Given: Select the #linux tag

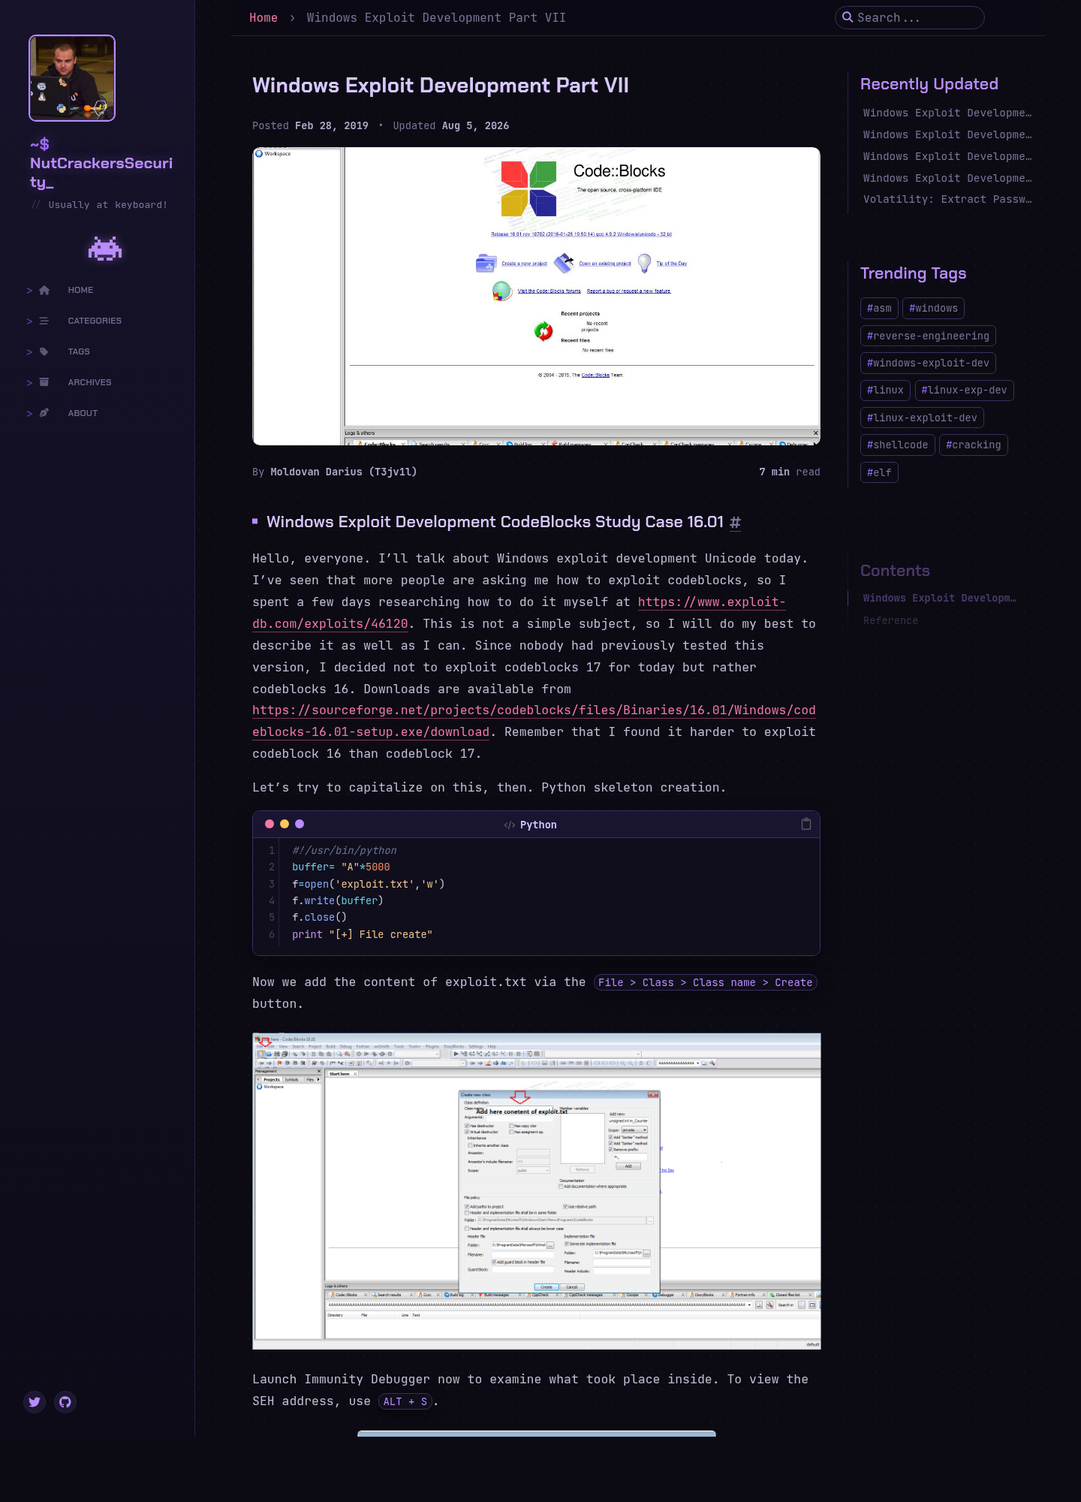Looking at the screenshot, I should pos(885,390).
